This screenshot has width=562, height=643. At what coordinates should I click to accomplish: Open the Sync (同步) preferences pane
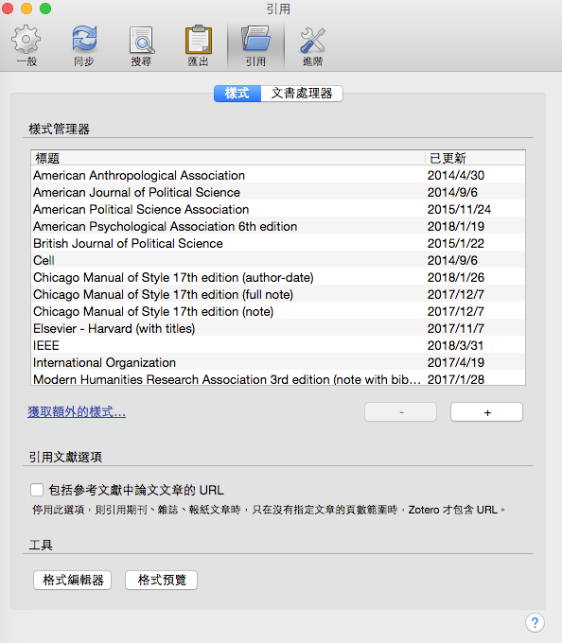pyautogui.click(x=84, y=45)
